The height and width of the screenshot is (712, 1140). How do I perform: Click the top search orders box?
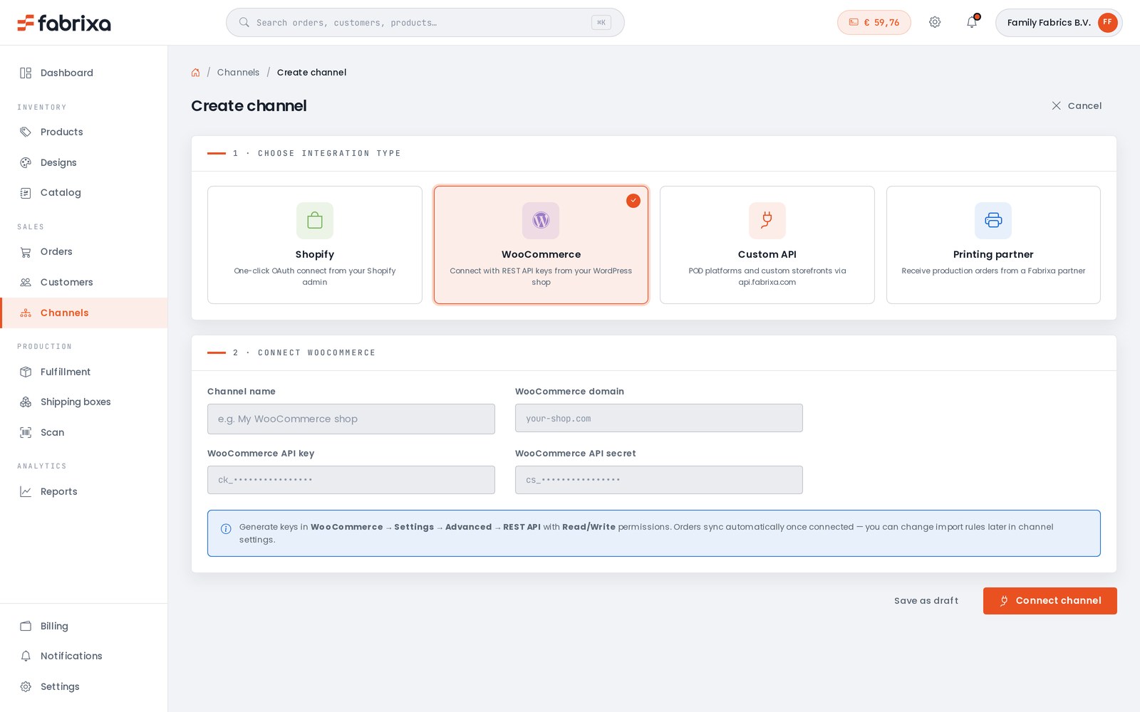coord(425,22)
